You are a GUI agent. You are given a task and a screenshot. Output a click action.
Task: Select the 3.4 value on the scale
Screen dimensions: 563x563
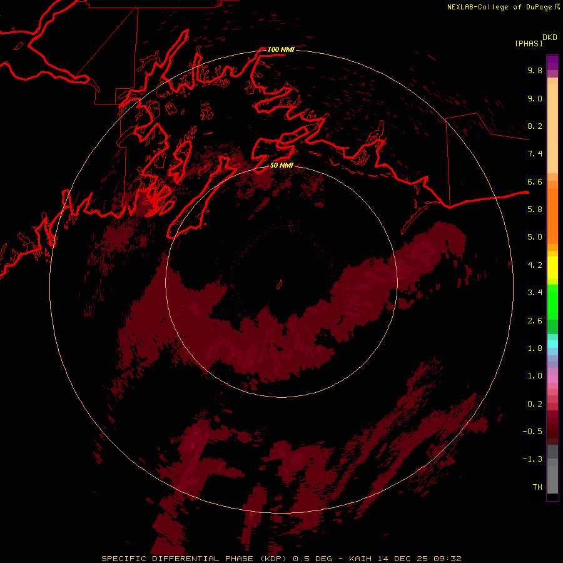click(x=535, y=293)
